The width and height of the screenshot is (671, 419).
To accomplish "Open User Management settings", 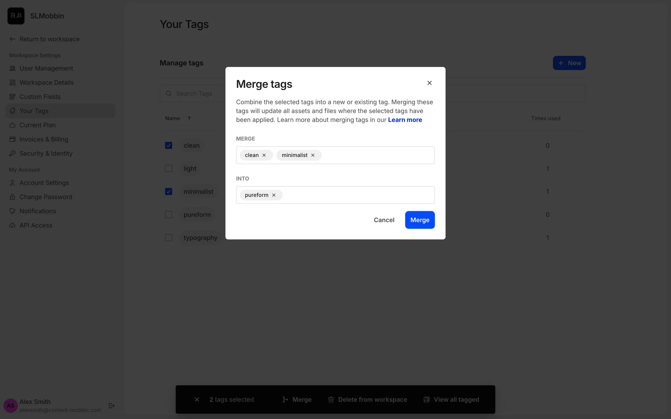I will (x=46, y=68).
